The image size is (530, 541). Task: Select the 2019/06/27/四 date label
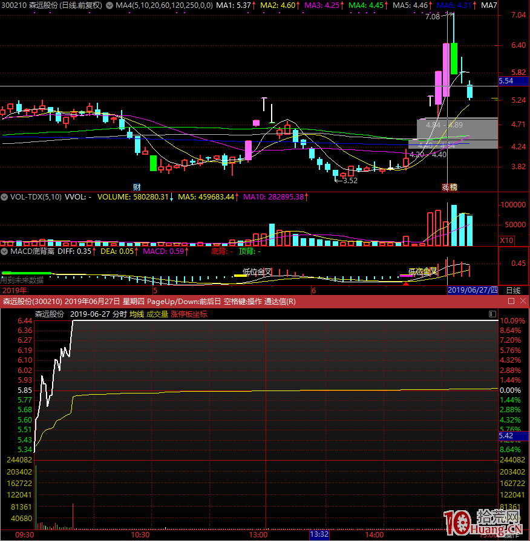[x=473, y=290]
